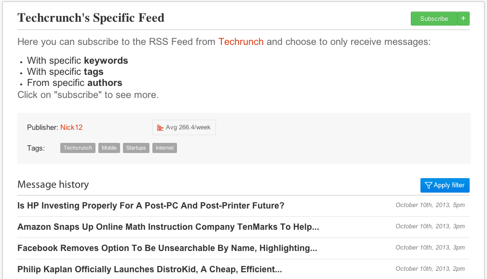Select the Internet tag
The height and width of the screenshot is (279, 487).
point(164,148)
